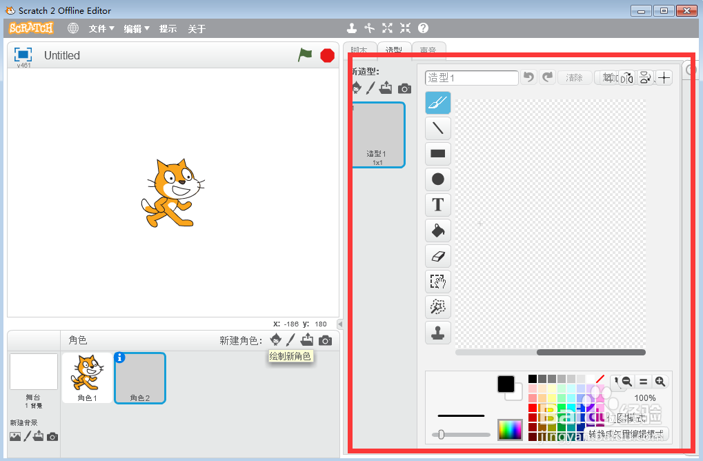Select the Grow sprite tool

coord(387,28)
